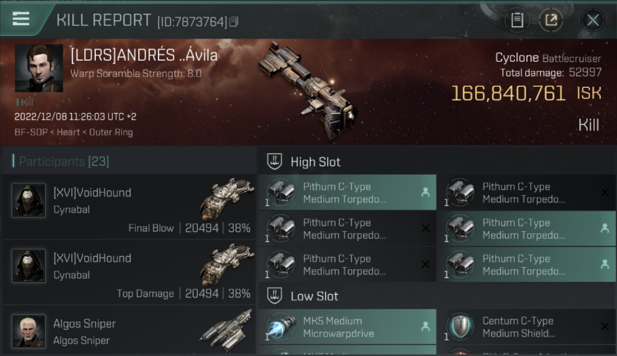The image size is (617, 356).
Task: Click the Cyclone Battlecruiser ship name
Action: click(548, 58)
